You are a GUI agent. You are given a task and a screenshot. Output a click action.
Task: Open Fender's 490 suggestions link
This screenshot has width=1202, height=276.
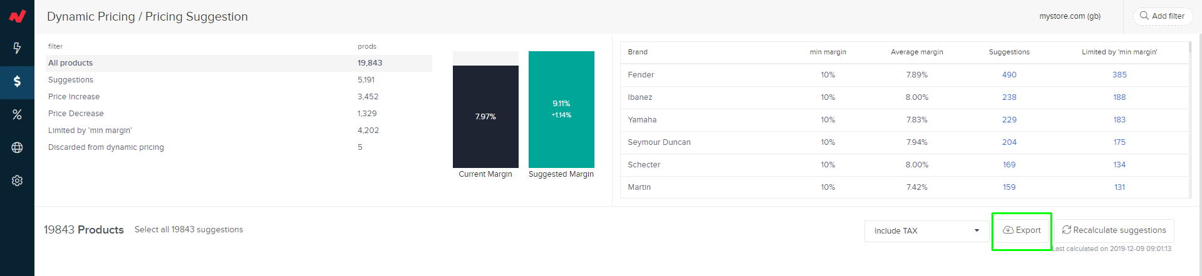(x=1009, y=75)
